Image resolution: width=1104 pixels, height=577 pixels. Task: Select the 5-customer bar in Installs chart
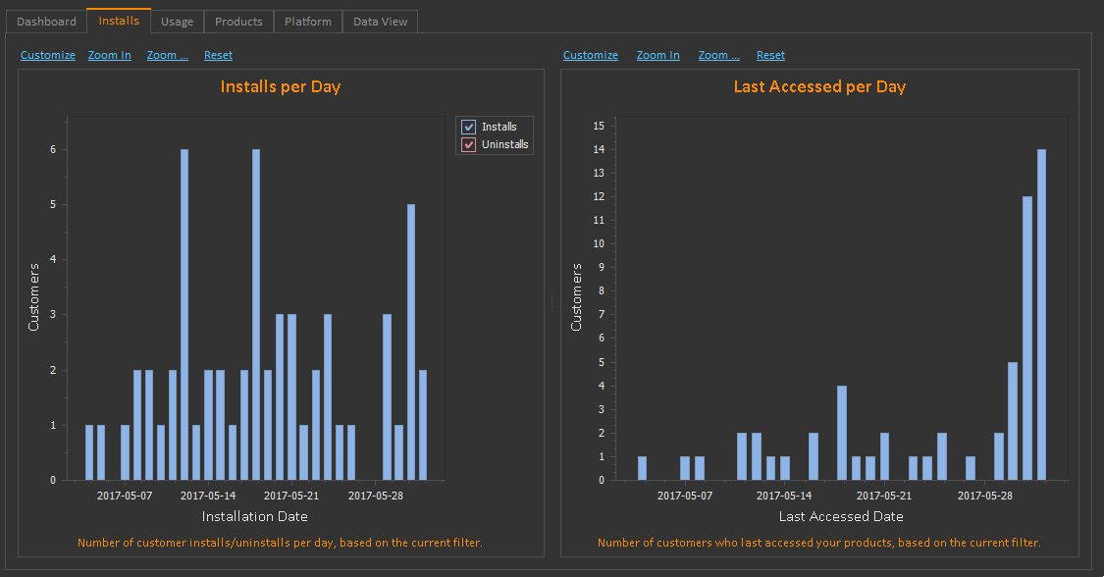[411, 341]
